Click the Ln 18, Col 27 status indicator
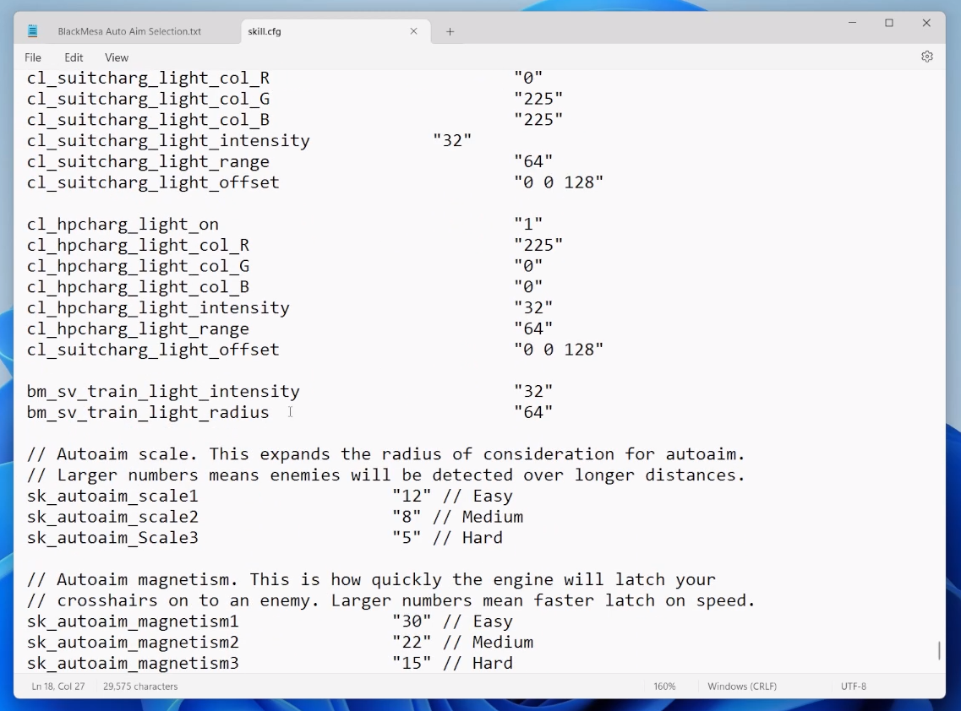This screenshot has height=711, width=961. click(58, 687)
